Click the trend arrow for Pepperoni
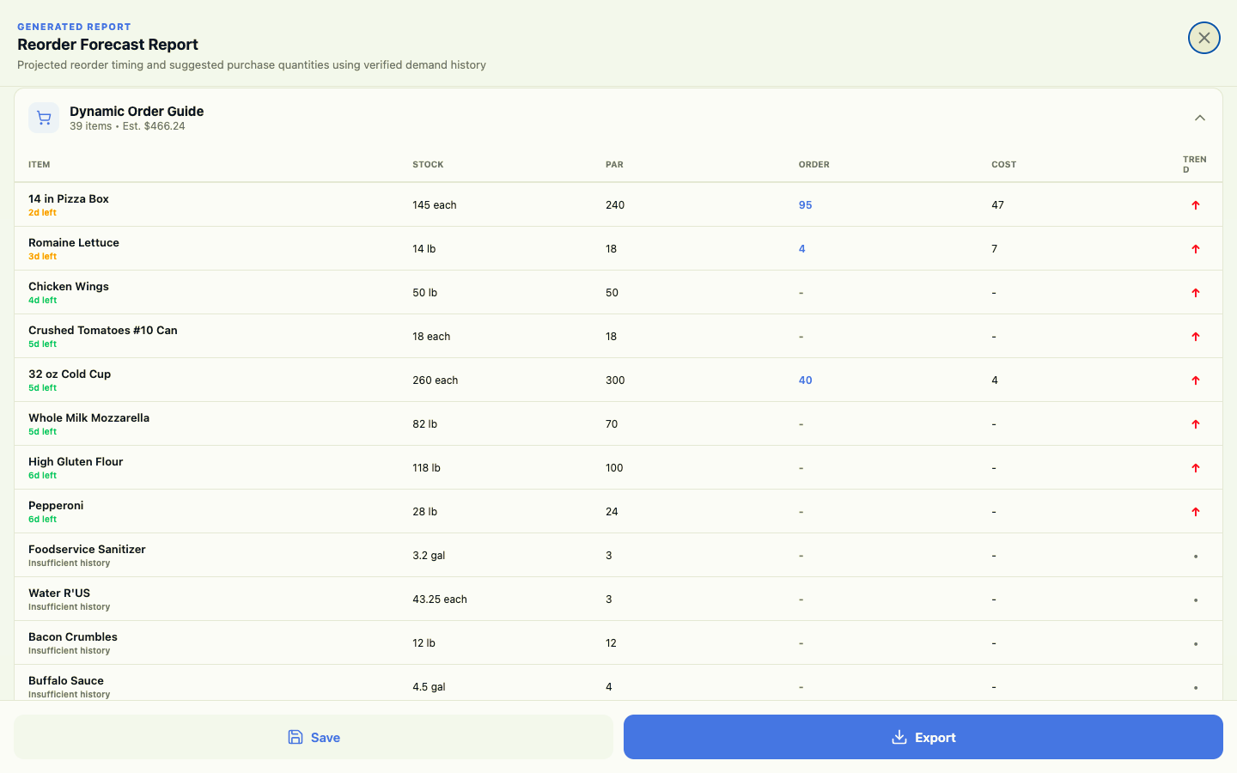Viewport: 1237px width, 773px height. coord(1195,512)
